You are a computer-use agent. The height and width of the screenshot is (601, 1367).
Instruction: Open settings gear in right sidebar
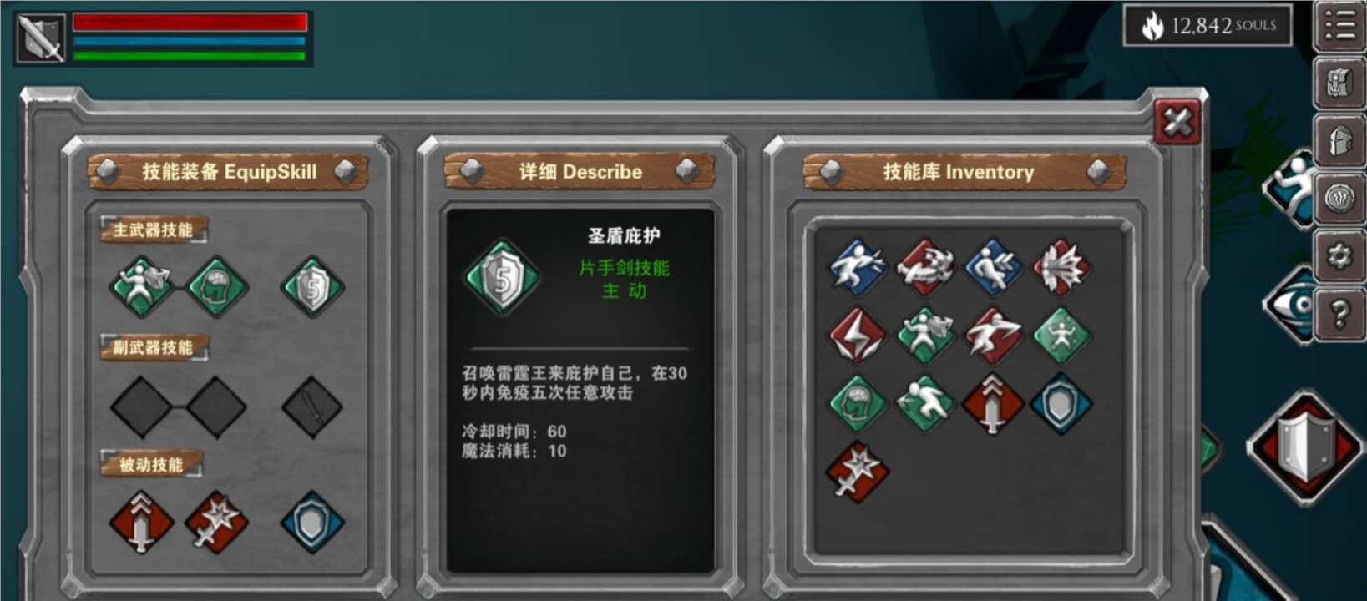[1339, 255]
